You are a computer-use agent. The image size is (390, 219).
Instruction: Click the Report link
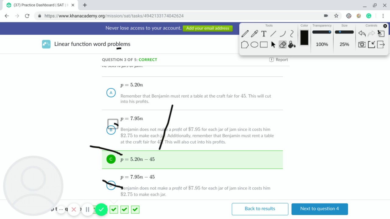pos(278,60)
